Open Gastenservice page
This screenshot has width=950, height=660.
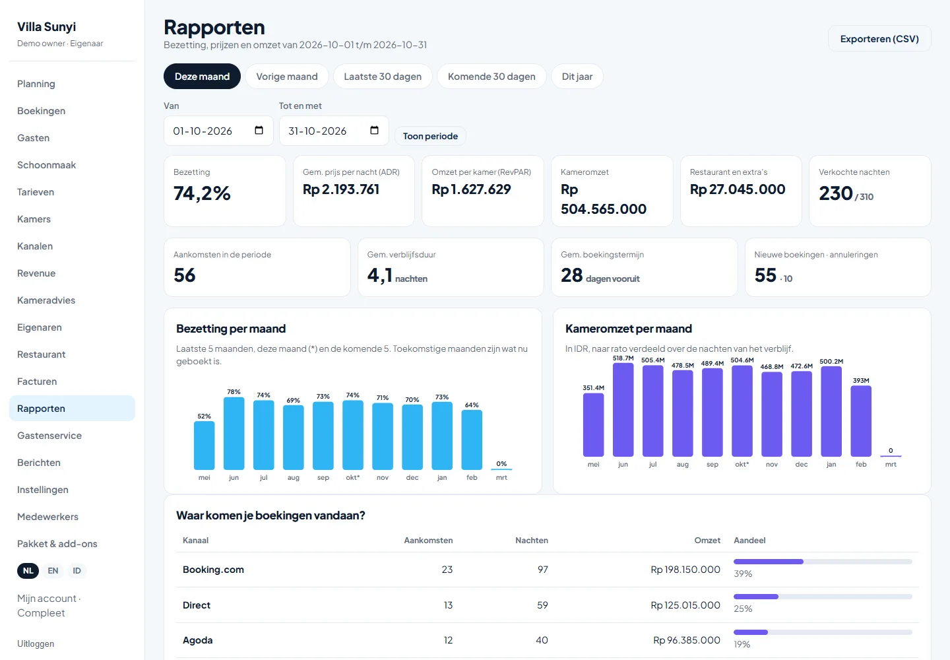point(72,436)
